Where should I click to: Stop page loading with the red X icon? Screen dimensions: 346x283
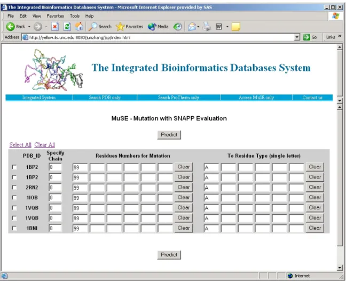[x=55, y=27]
